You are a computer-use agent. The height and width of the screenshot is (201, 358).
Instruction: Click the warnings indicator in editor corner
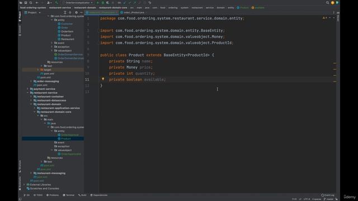(x=324, y=18)
